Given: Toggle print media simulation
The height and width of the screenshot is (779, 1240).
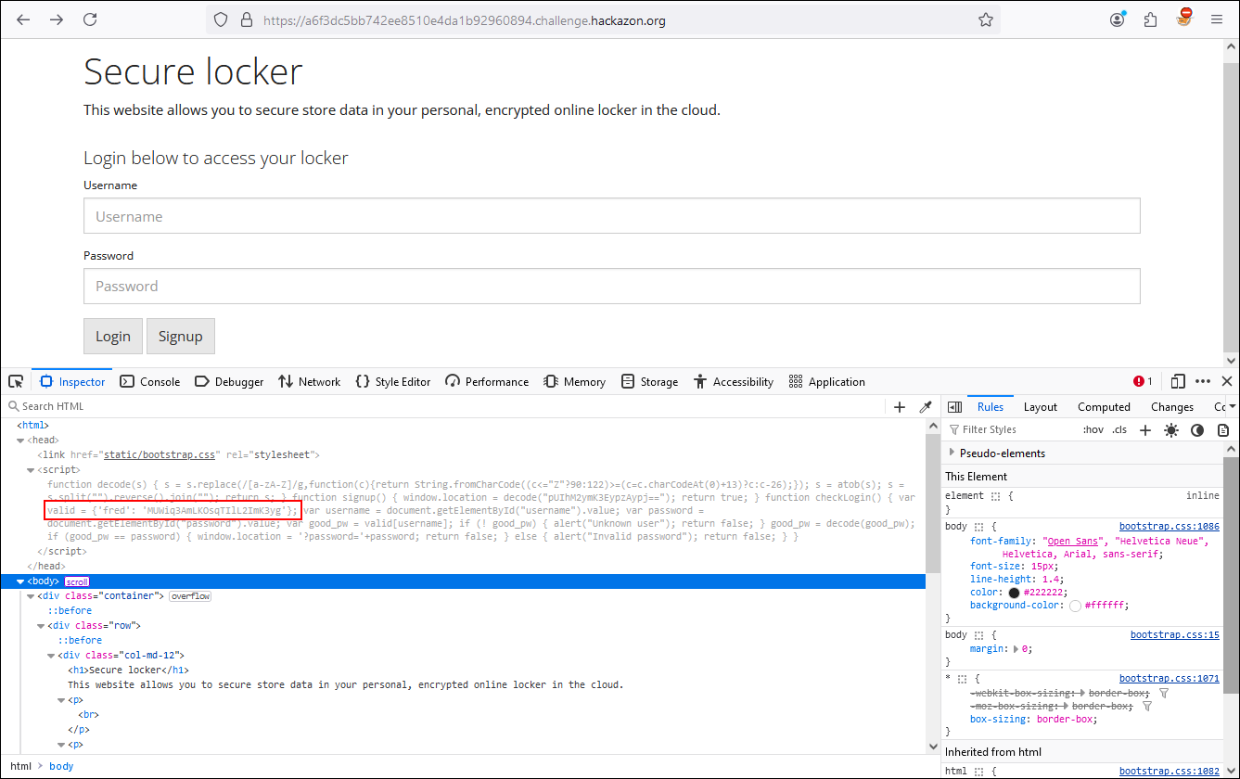Looking at the screenshot, I should 1223,430.
